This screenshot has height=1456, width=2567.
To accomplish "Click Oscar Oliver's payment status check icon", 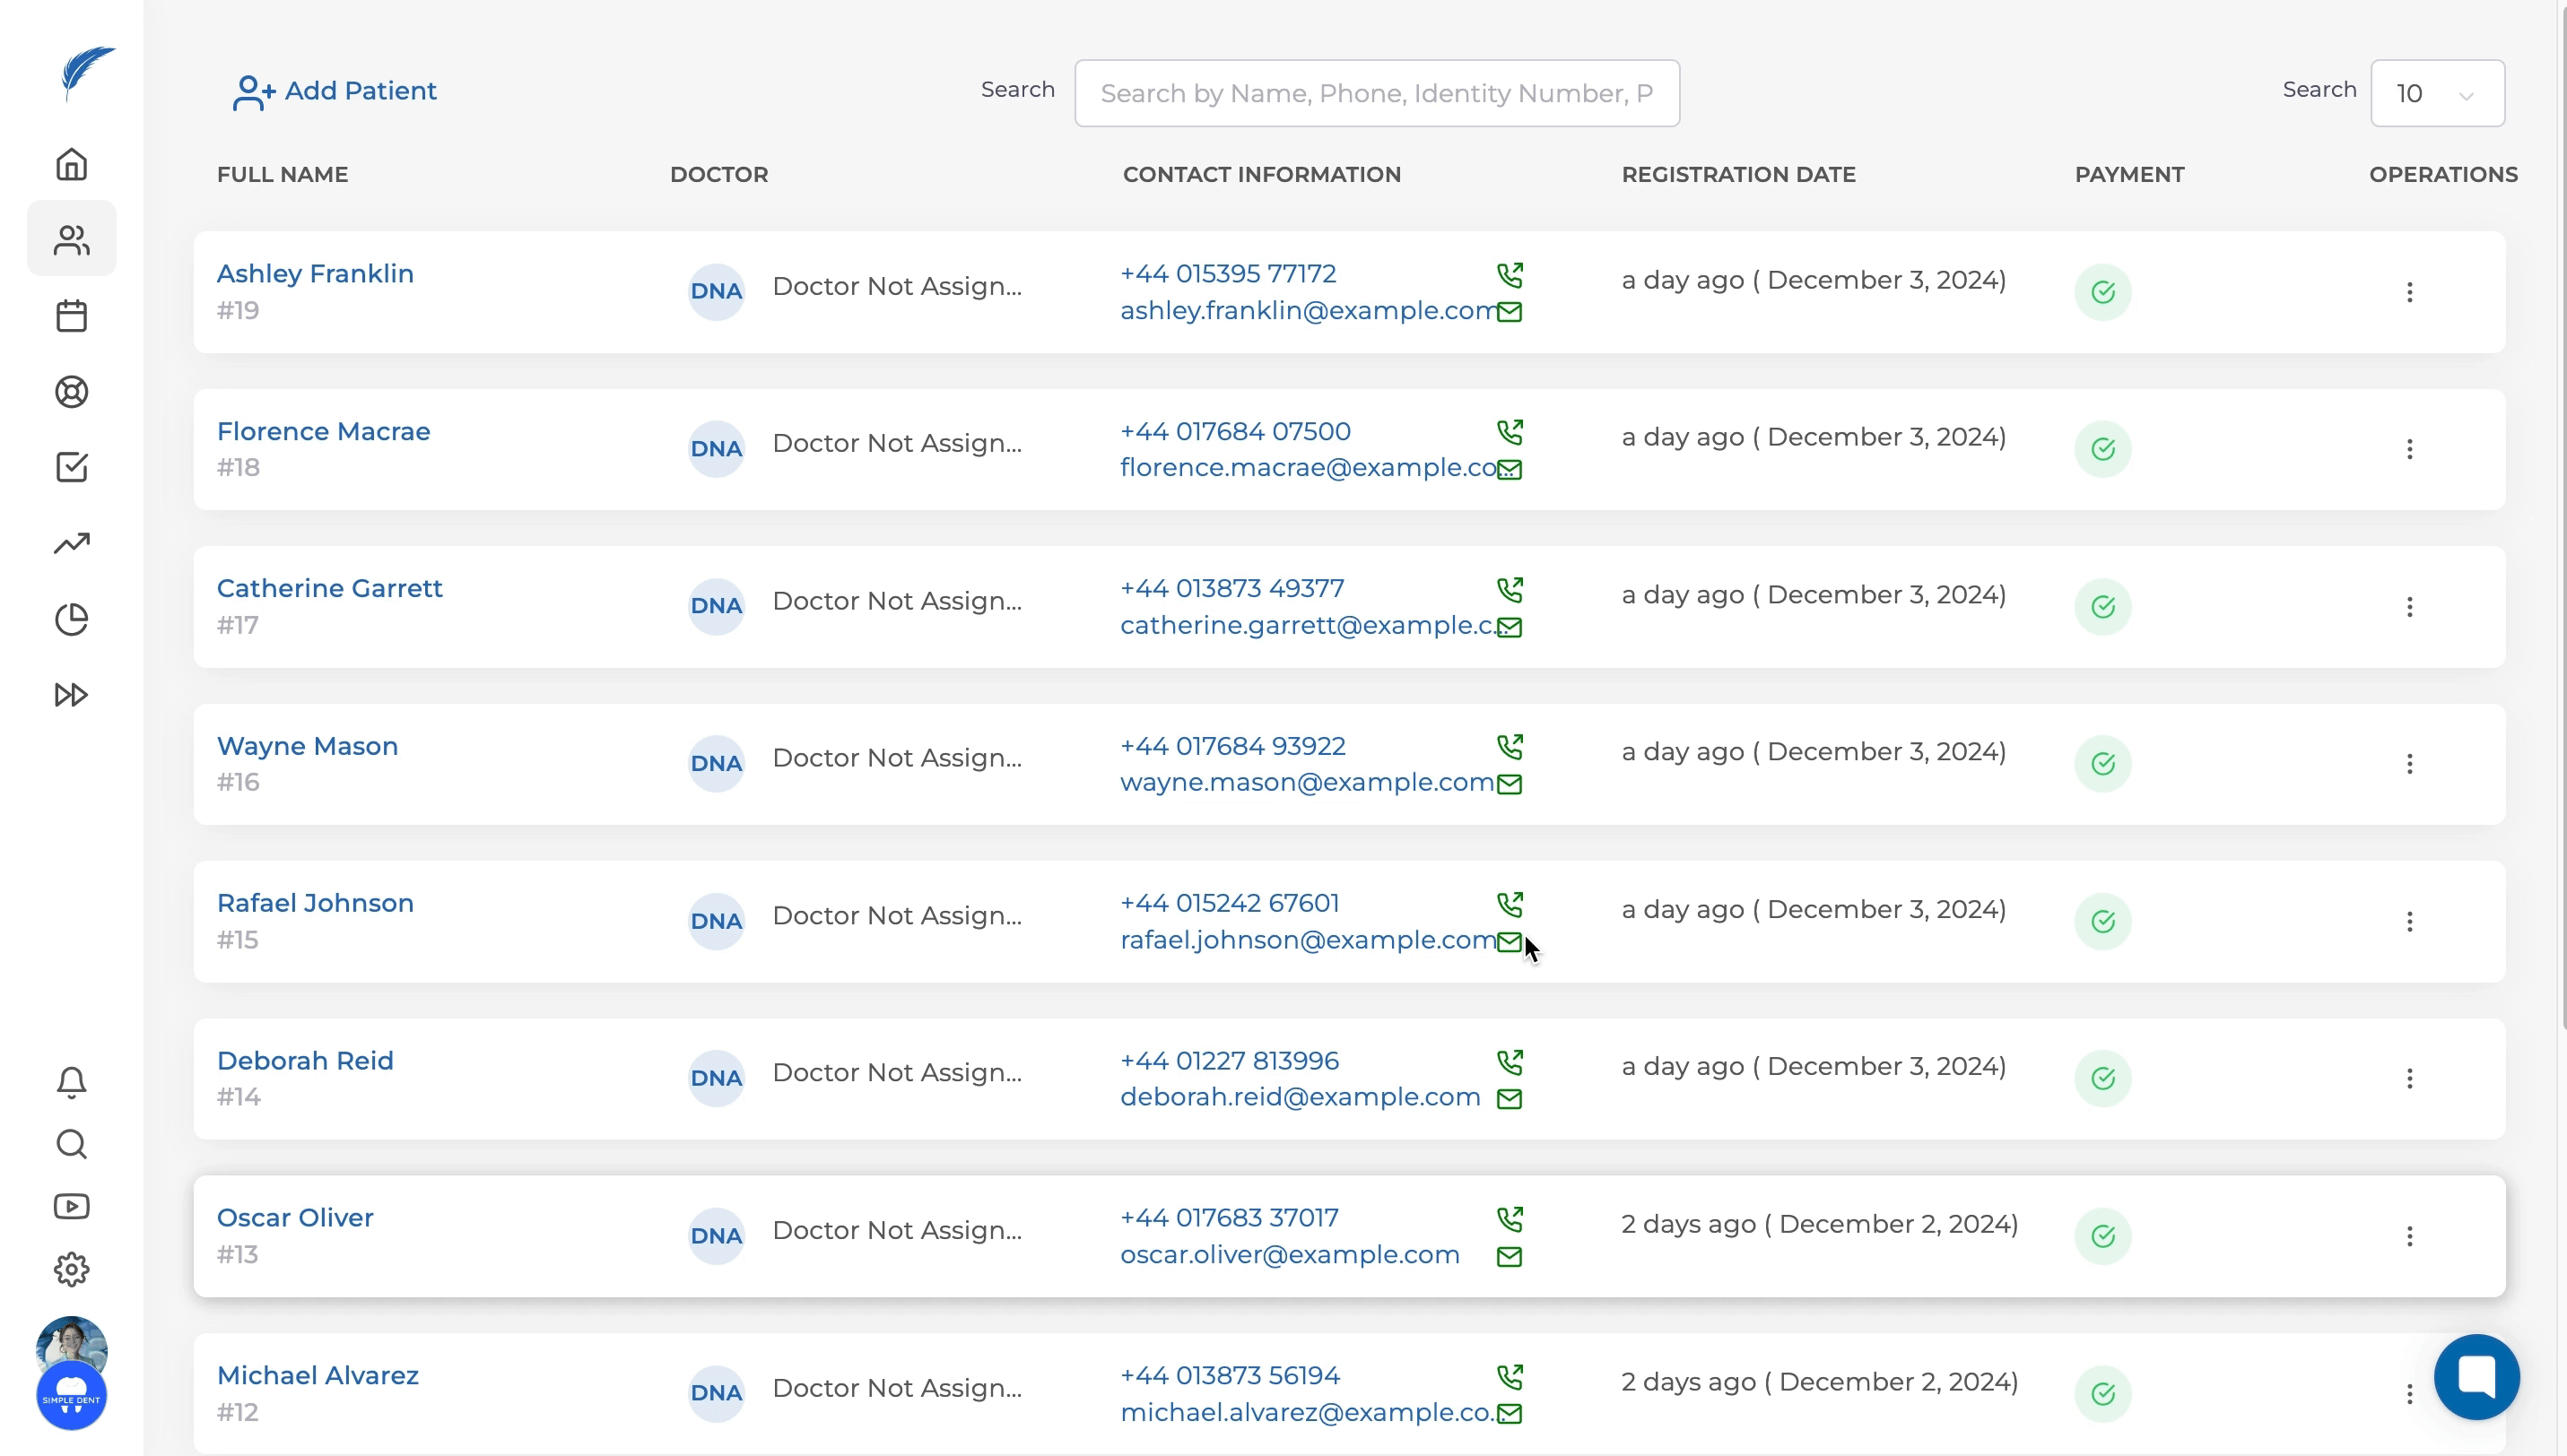I will 2102,1236.
